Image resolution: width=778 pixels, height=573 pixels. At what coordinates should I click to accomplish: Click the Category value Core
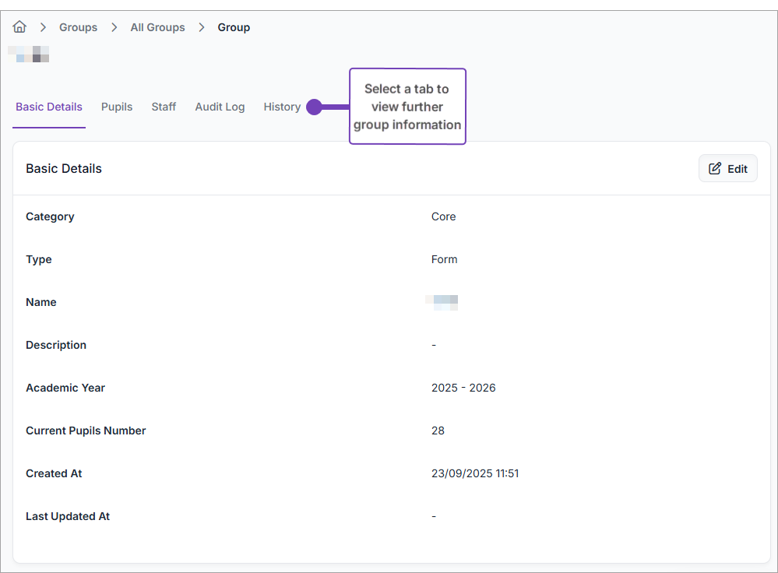[x=444, y=216]
